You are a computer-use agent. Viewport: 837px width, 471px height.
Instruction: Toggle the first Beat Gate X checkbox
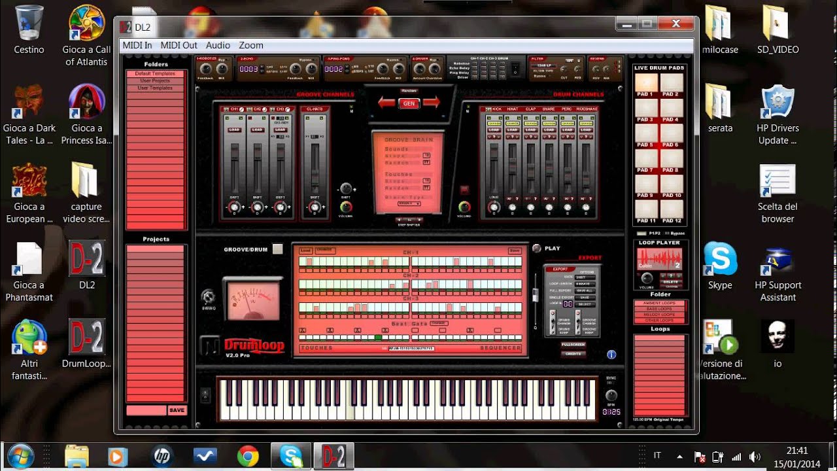click(303, 330)
